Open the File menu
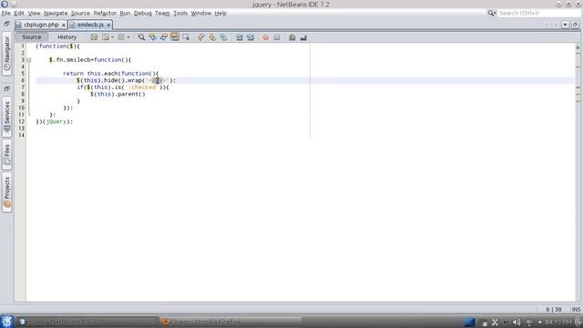The width and height of the screenshot is (583, 328). click(6, 13)
